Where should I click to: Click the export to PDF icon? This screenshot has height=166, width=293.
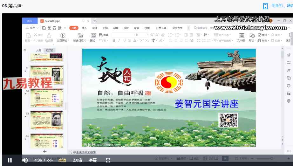[49, 28]
